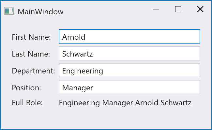
Task: Click into the Last Name text box
Action: (x=129, y=54)
